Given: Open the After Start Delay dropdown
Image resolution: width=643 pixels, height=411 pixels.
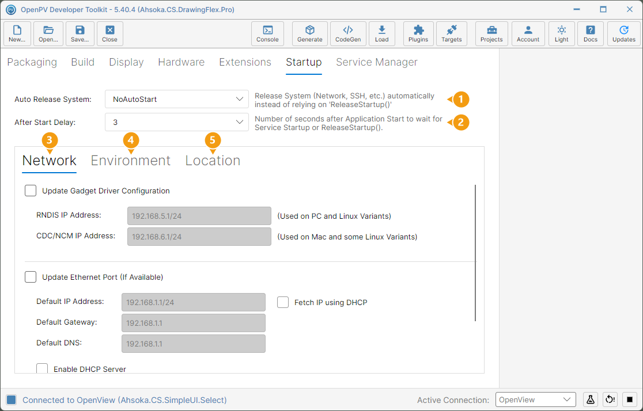Looking at the screenshot, I should coord(177,122).
